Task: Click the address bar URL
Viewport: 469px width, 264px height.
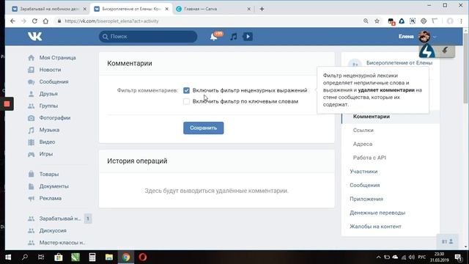Action: click(x=111, y=21)
